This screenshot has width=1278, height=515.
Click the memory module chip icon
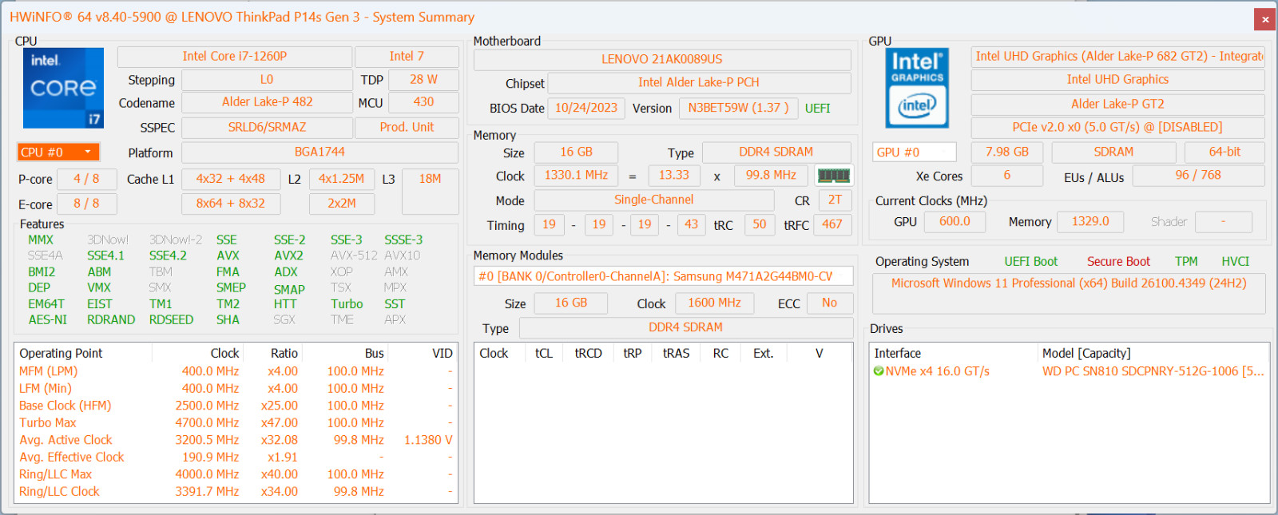834,176
